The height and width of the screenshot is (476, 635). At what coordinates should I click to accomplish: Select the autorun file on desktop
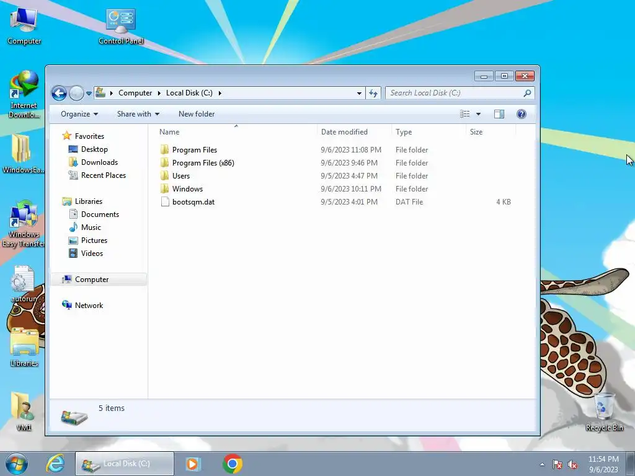coord(23,284)
